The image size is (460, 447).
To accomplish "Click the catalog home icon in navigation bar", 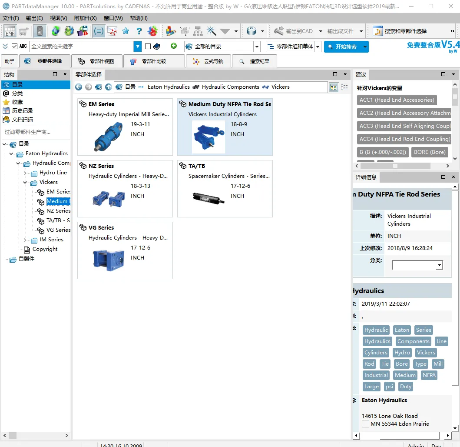I will [x=99, y=87].
